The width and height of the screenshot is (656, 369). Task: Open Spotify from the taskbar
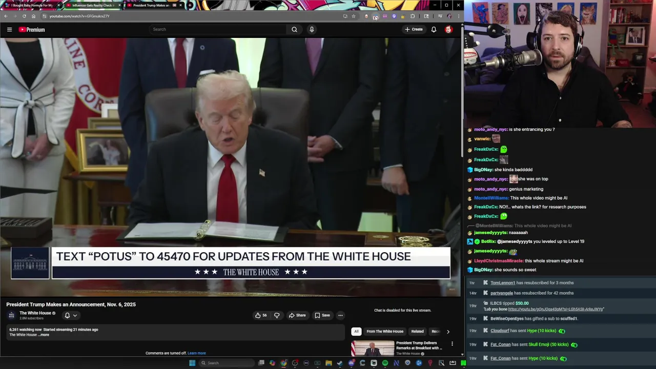tap(385, 363)
